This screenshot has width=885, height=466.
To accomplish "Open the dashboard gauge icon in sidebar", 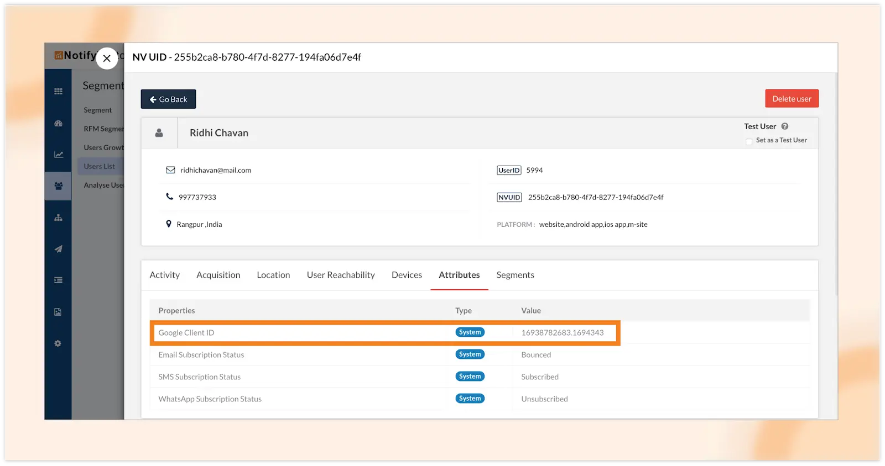I will pyautogui.click(x=58, y=124).
